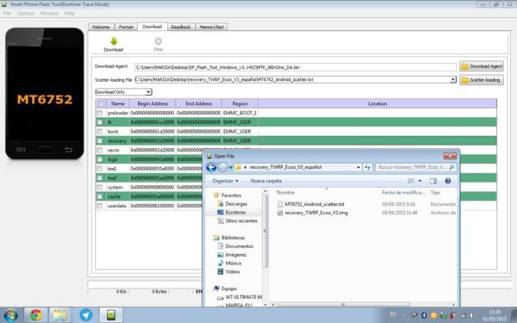Check the tee1 row checkbox
The image size is (517, 323).
[x=100, y=169]
